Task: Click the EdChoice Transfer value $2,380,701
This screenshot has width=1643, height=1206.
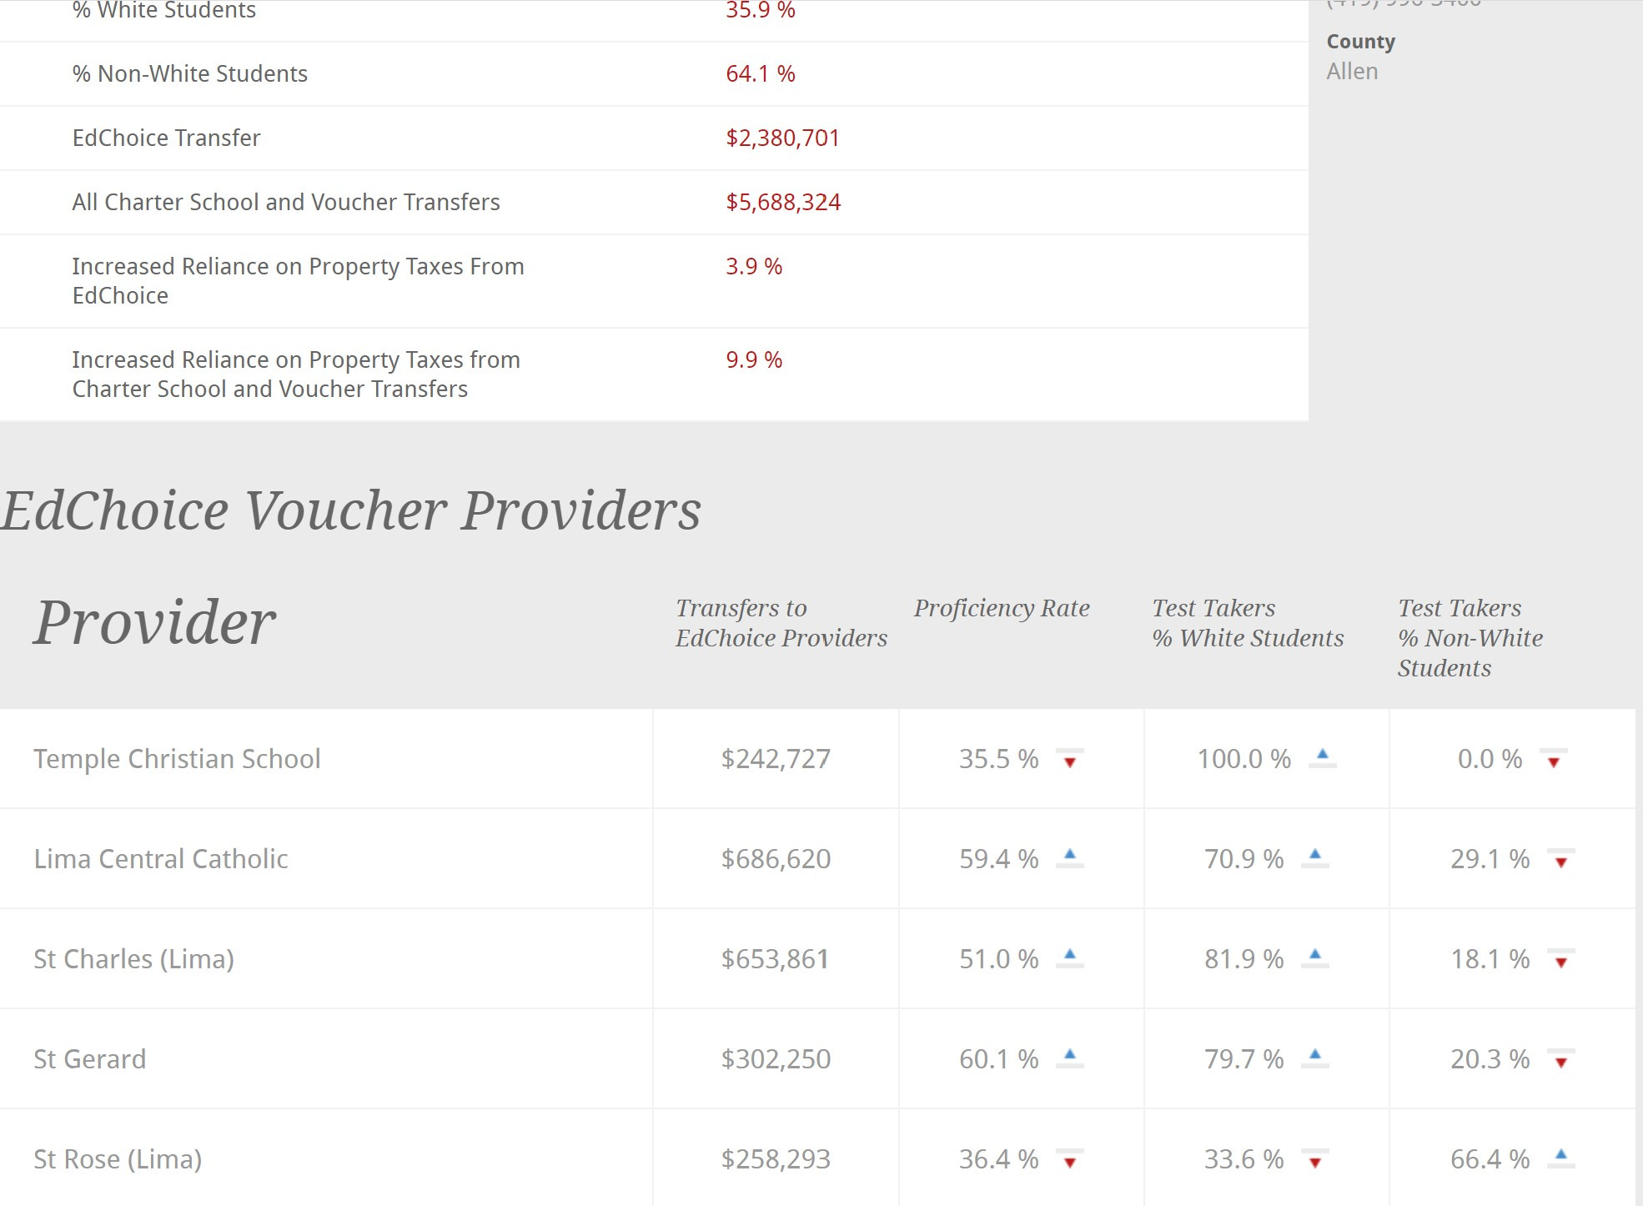Action: point(782,138)
